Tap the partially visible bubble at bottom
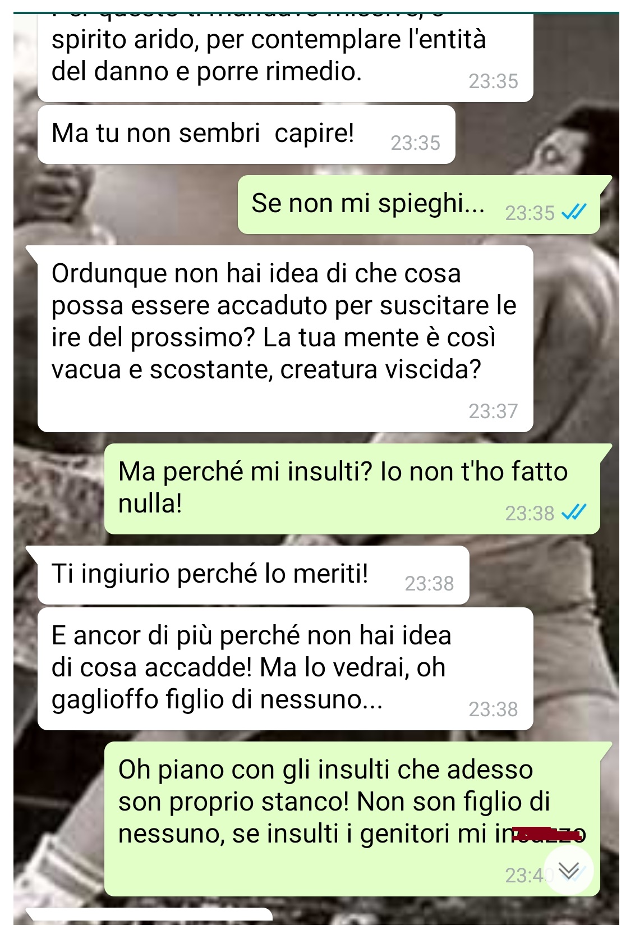 pos(149,914)
